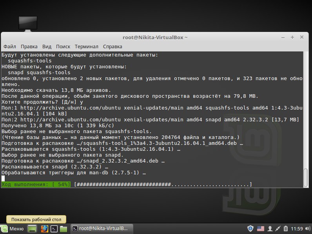312x234 pixels.
Task: Click the terminal cursor block
Action: (3, 178)
